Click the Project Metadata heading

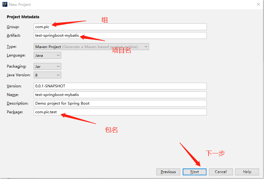(x=23, y=17)
